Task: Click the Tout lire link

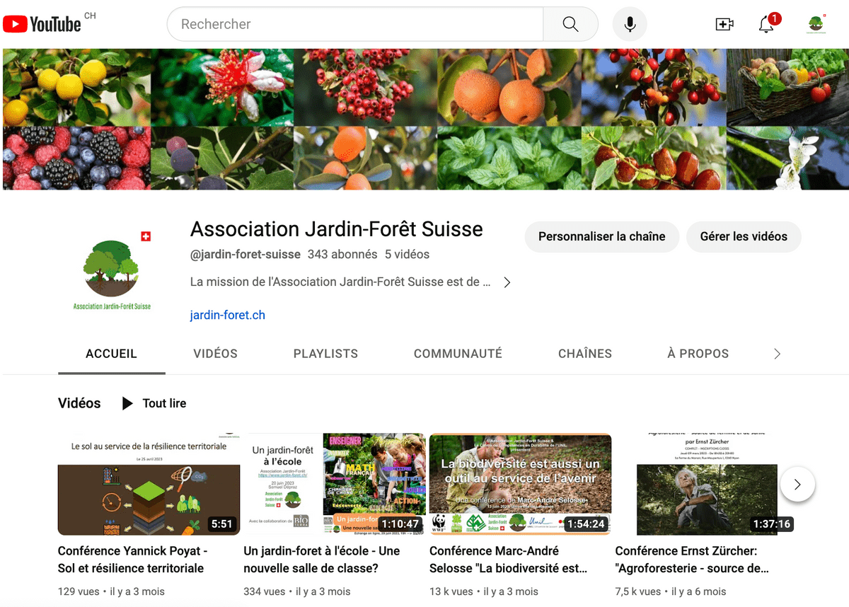Action: point(164,403)
